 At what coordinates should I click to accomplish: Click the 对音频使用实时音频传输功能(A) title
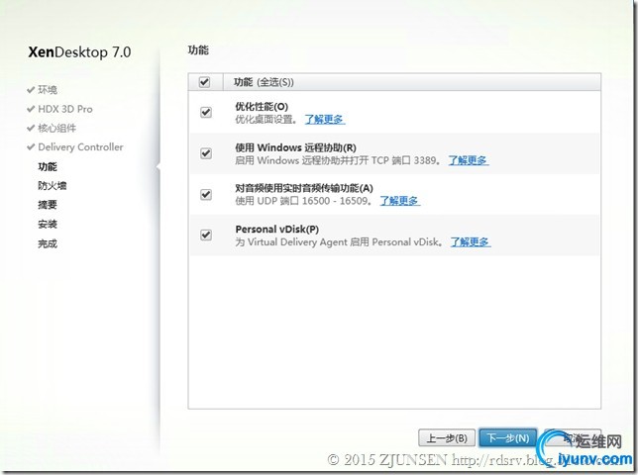click(x=304, y=188)
